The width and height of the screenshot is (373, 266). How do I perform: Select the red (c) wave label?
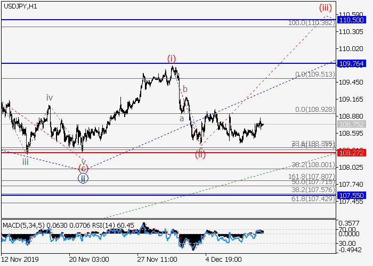click(x=83, y=169)
